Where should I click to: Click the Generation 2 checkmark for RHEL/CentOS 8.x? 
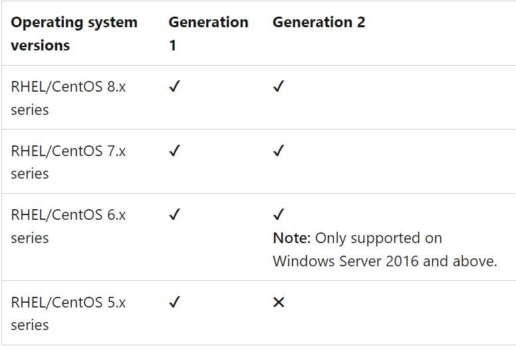[279, 86]
